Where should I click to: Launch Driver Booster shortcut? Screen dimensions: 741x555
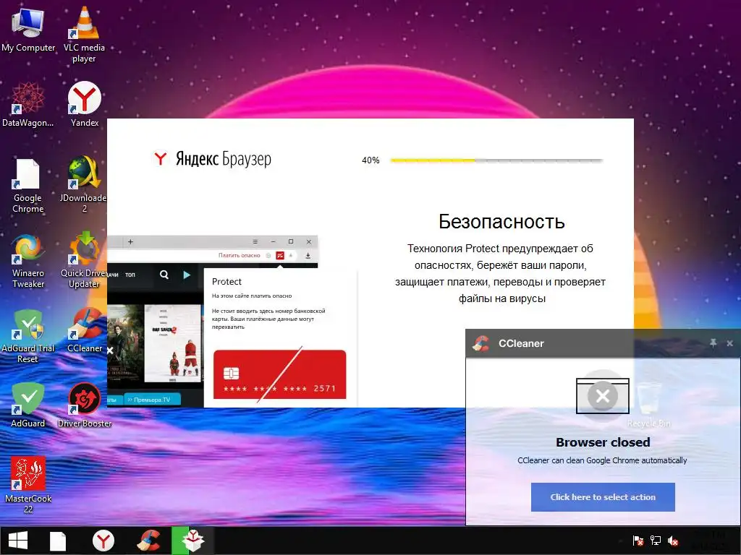tap(85, 405)
